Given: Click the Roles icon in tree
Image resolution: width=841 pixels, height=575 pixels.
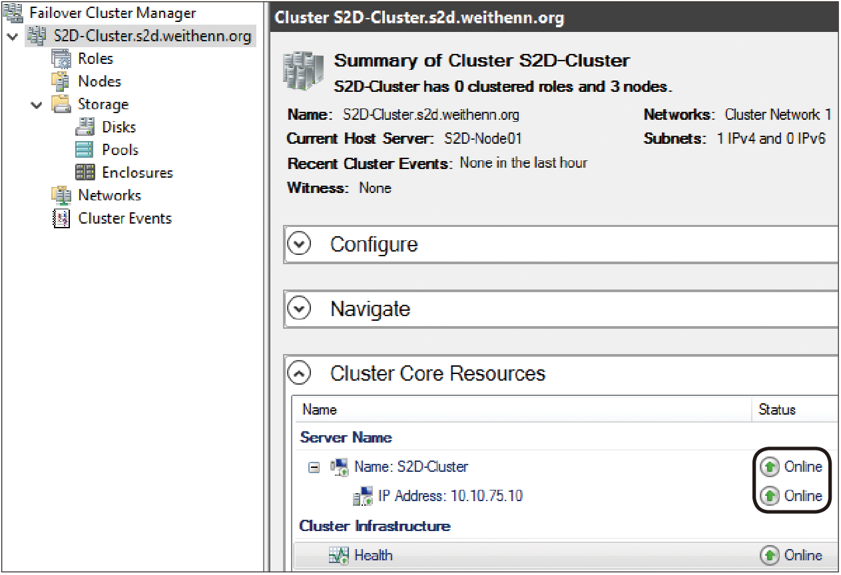Looking at the screenshot, I should tap(61, 59).
